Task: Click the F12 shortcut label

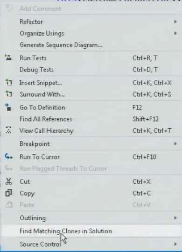Action: (137, 108)
